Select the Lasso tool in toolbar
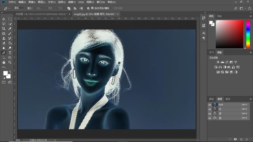This screenshot has height=142, width=253. click(x=4, y=24)
